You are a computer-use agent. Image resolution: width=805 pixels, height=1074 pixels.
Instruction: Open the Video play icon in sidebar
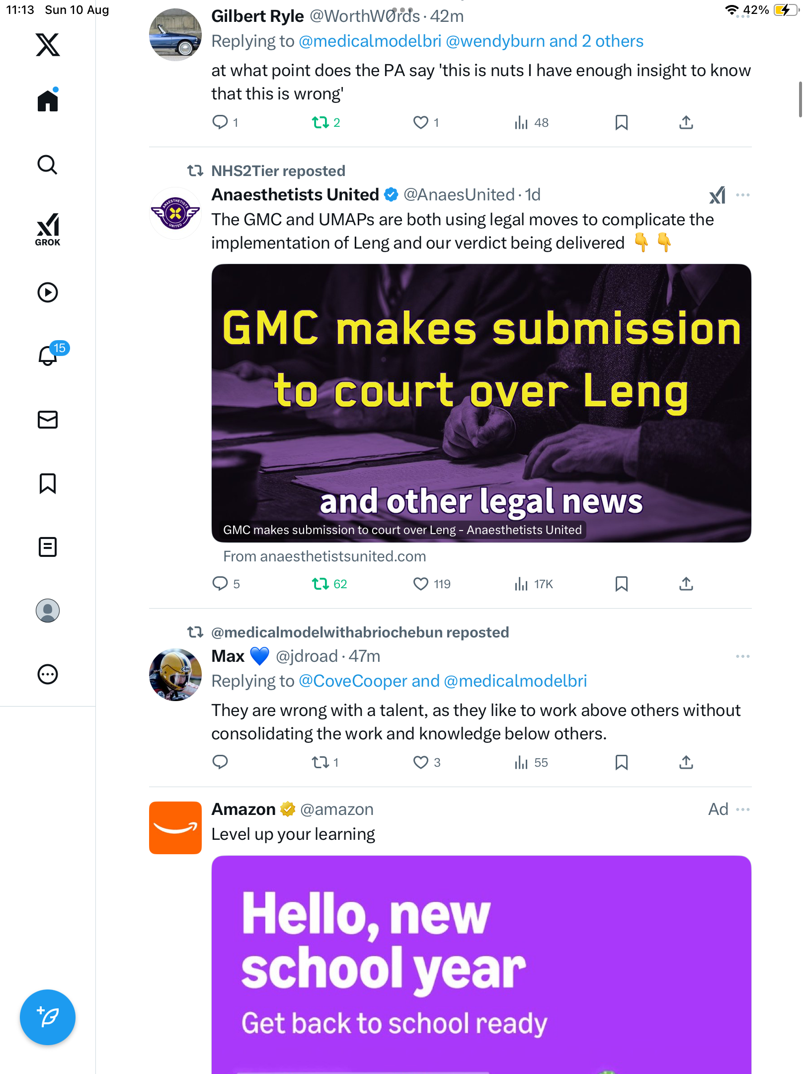48,292
